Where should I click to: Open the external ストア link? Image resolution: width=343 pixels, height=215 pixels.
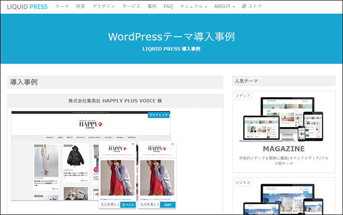(252, 6)
